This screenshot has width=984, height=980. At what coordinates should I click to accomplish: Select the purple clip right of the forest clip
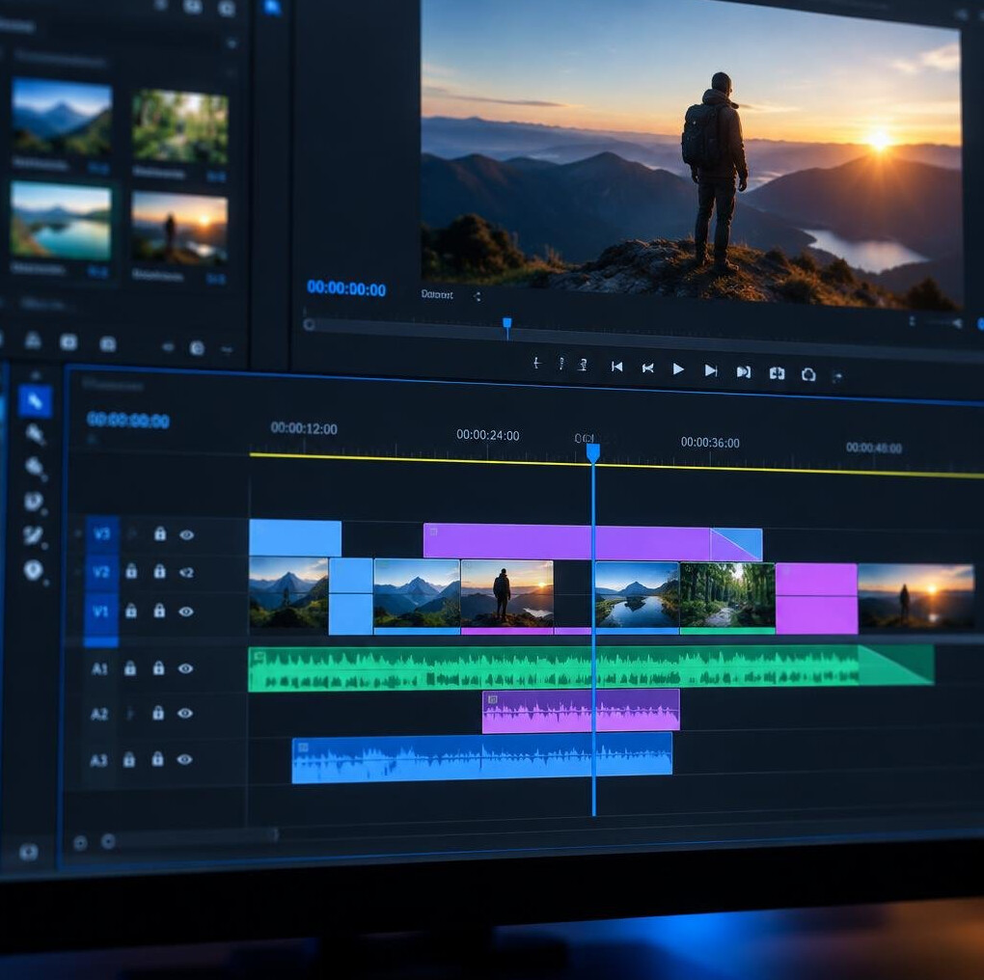[x=816, y=599]
